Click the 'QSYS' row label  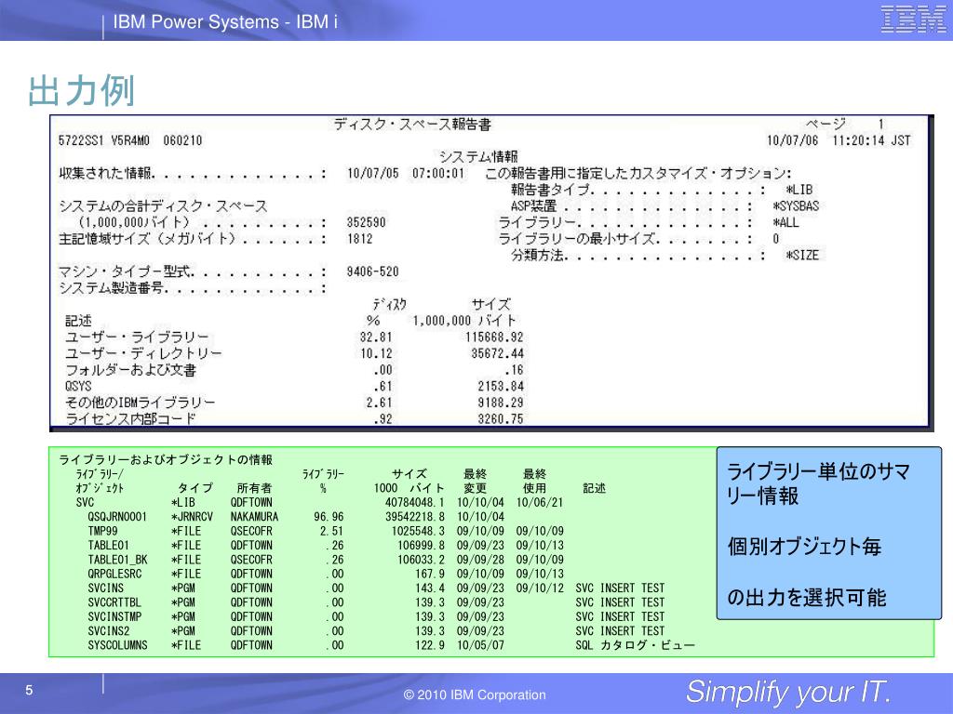pyautogui.click(x=78, y=387)
